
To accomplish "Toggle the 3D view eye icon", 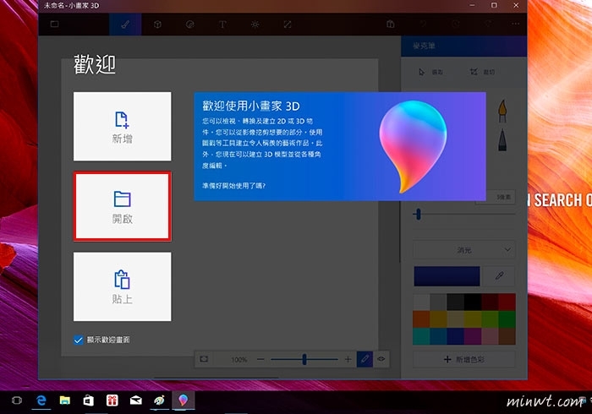I will coord(381,359).
